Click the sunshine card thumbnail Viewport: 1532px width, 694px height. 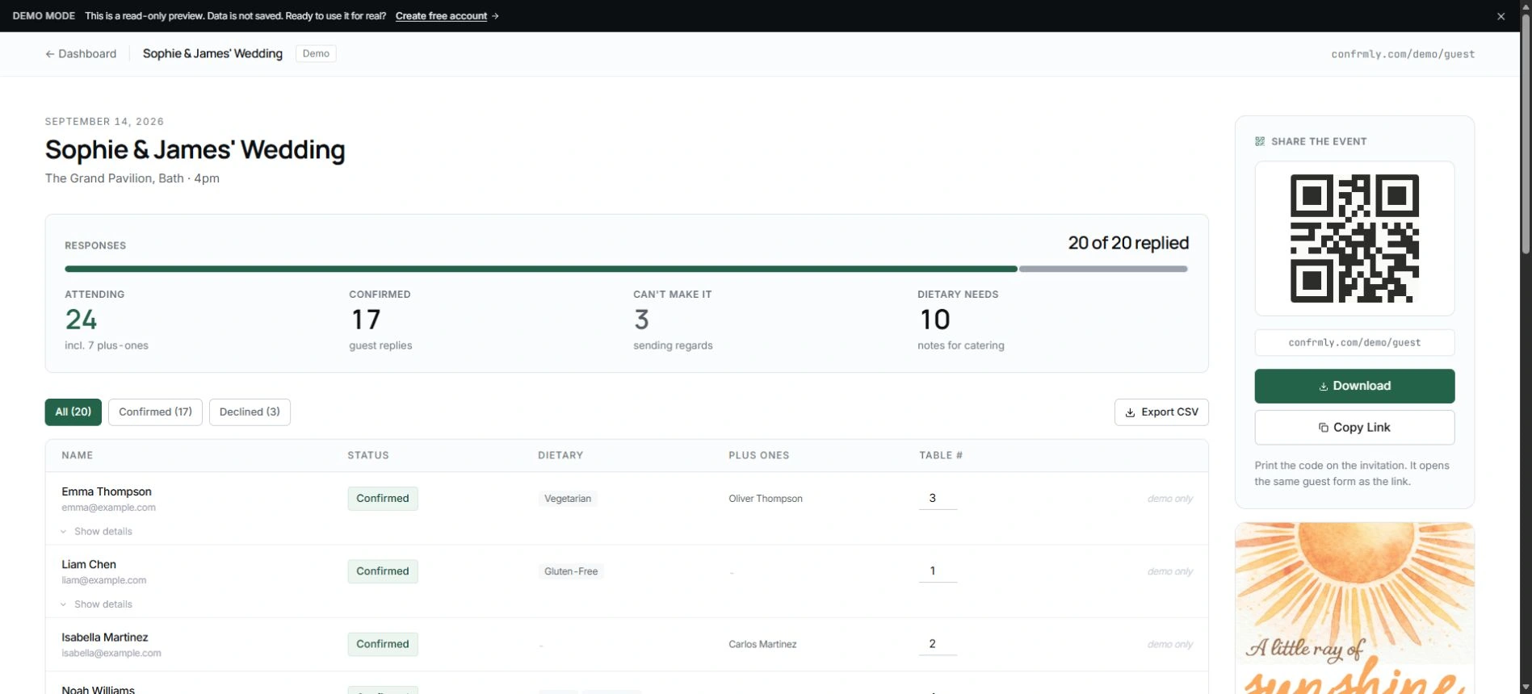pyautogui.click(x=1354, y=608)
